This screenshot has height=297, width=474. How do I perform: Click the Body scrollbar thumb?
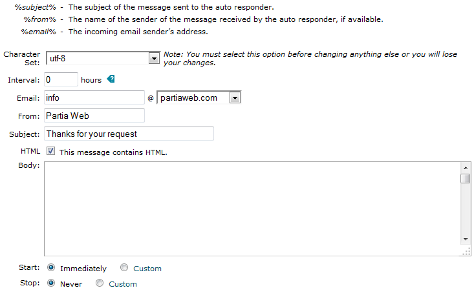click(466, 178)
